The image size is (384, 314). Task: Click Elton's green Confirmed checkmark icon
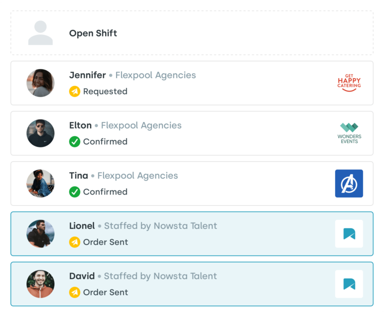point(74,141)
